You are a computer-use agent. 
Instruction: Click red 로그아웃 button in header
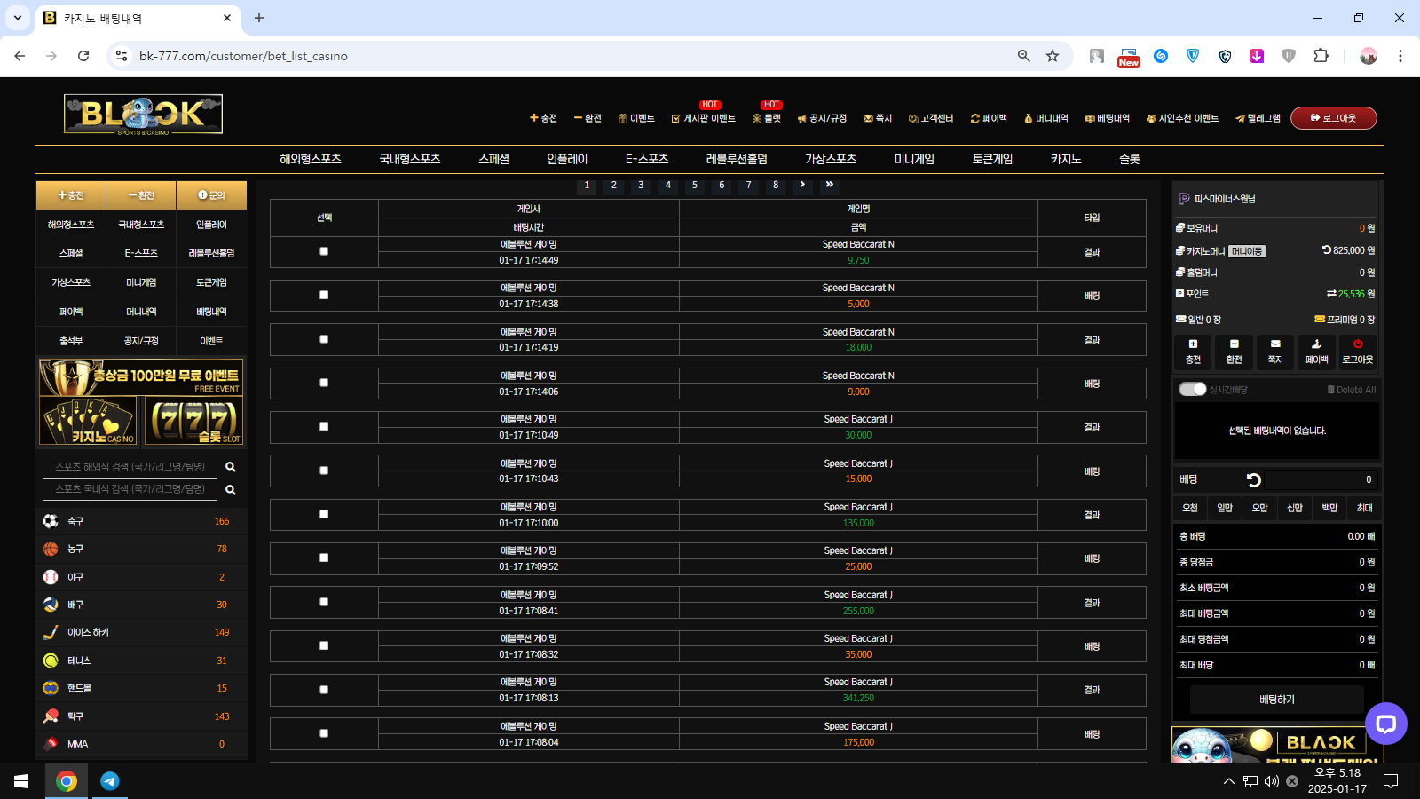tap(1334, 118)
